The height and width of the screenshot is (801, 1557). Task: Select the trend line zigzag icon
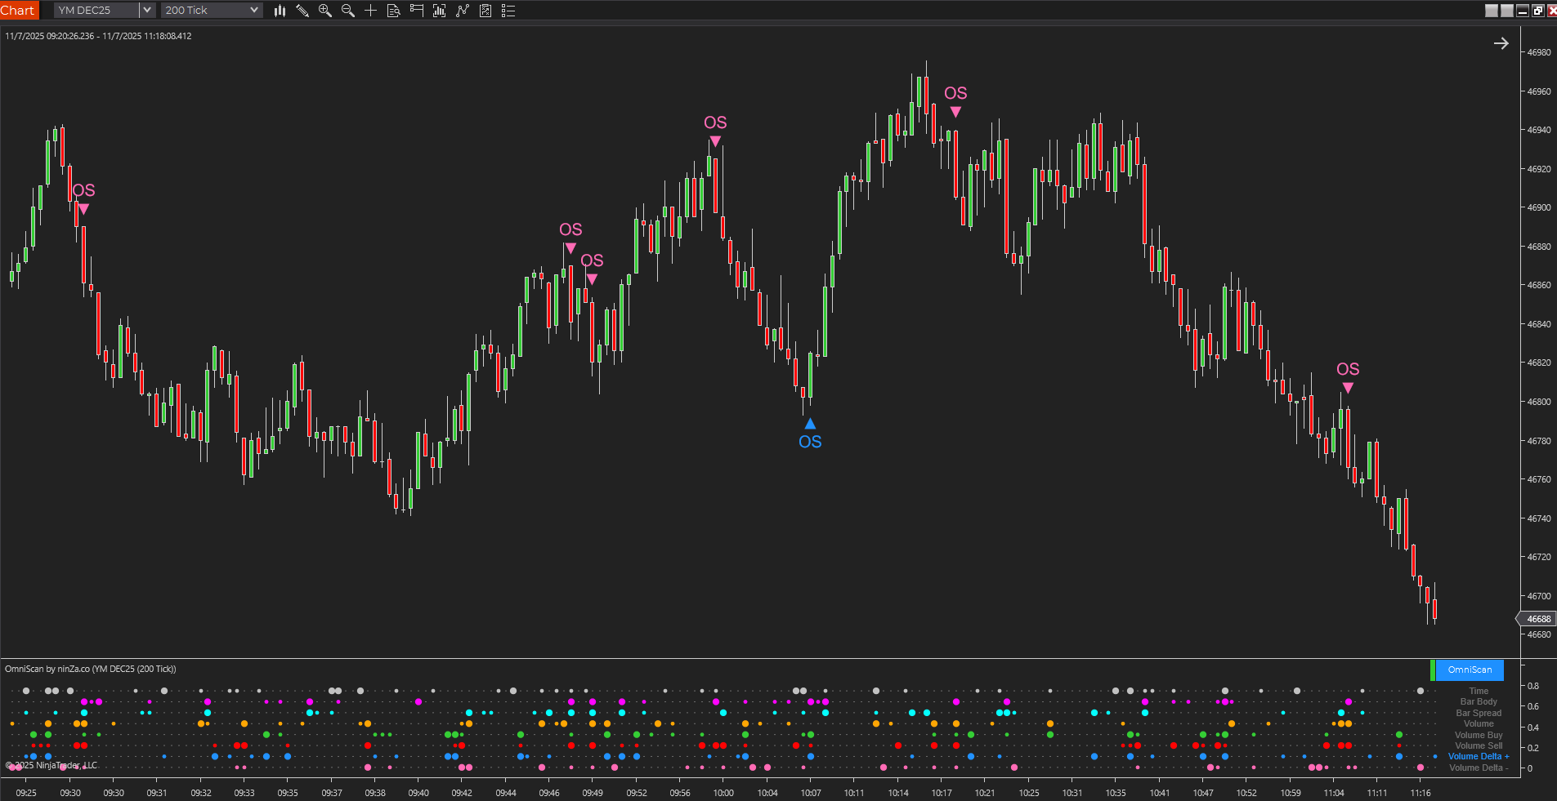(x=463, y=11)
